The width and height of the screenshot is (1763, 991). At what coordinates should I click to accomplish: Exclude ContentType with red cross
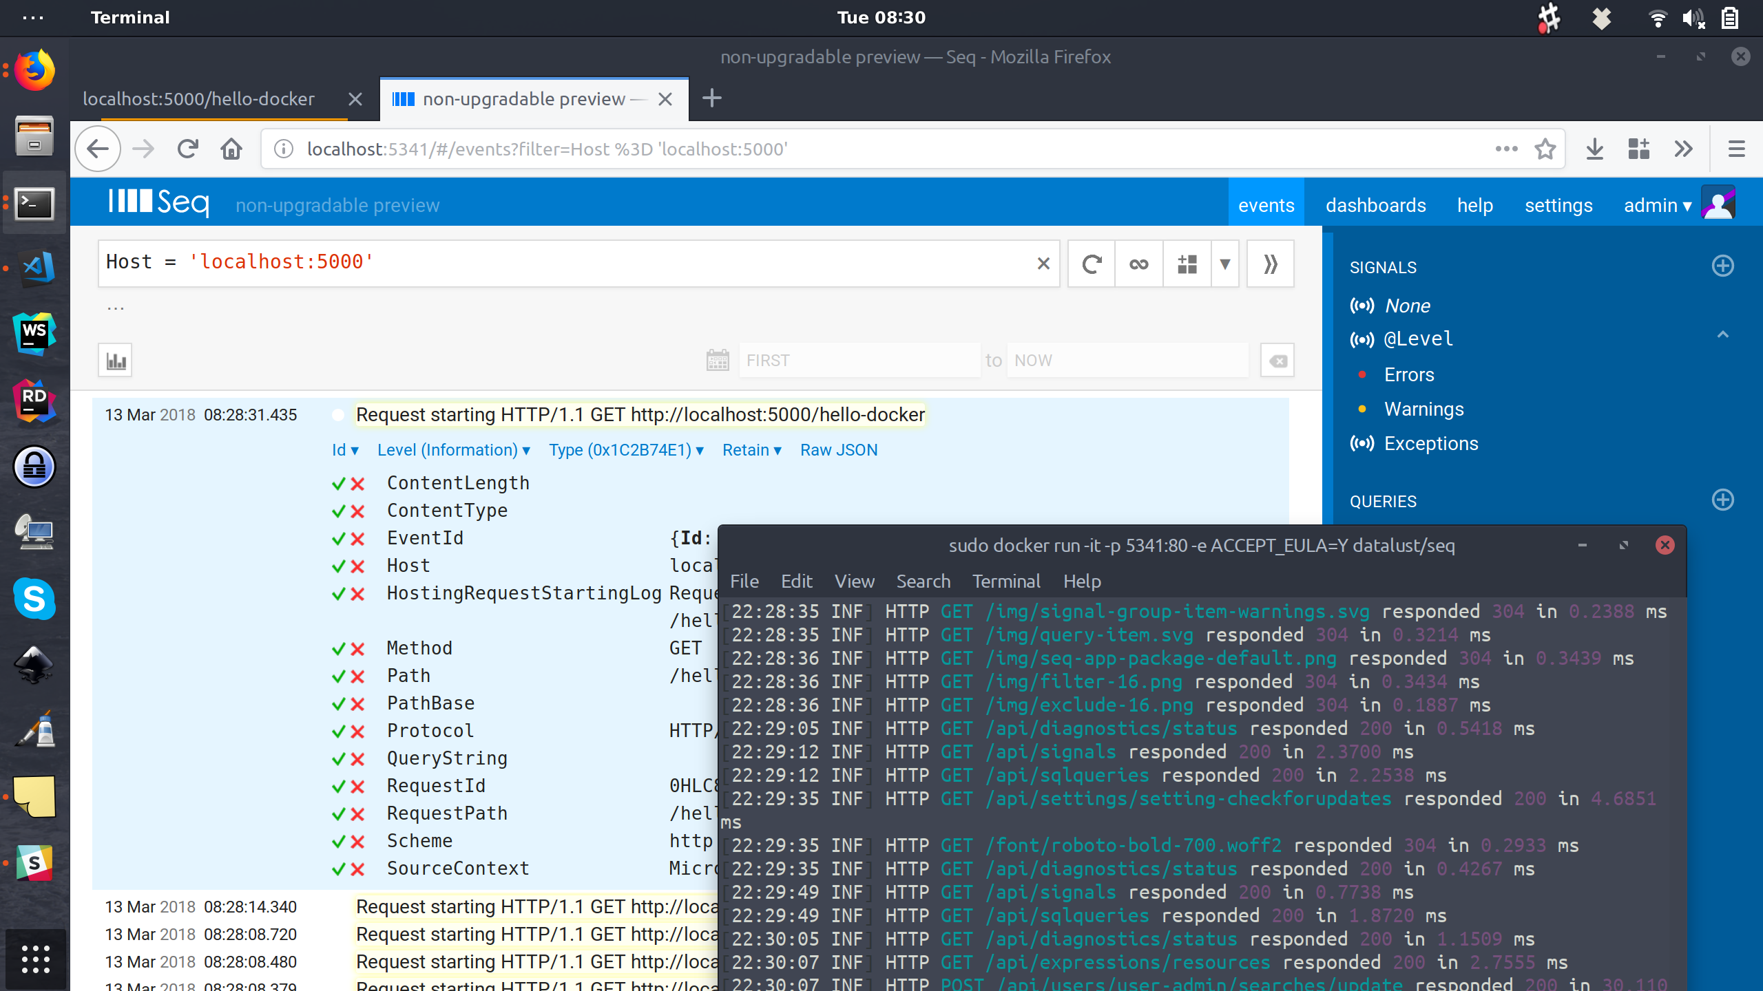(357, 511)
